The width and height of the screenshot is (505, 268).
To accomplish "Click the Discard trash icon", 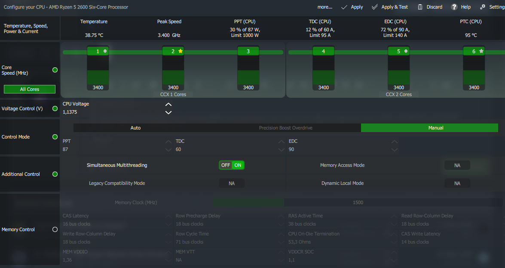I will coord(420,7).
